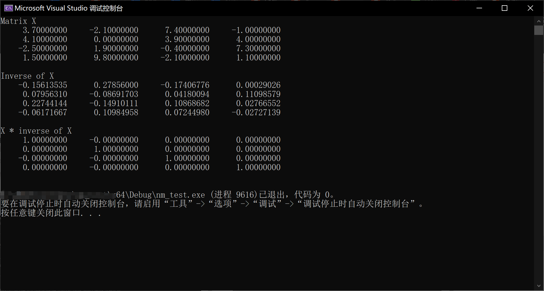
Task: Maximize the debug console window
Action: coord(505,8)
